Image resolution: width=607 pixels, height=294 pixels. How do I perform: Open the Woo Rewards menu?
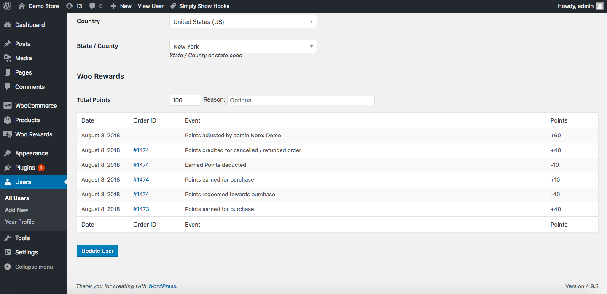[34, 134]
